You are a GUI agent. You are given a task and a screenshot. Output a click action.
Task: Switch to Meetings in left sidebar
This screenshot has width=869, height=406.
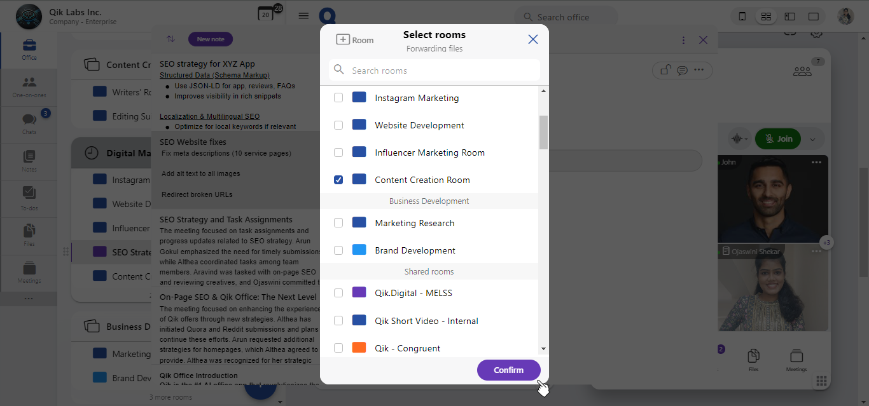click(29, 272)
